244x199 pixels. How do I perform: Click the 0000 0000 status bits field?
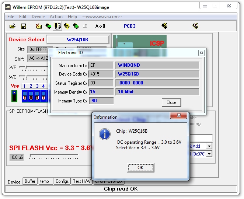point(157,83)
